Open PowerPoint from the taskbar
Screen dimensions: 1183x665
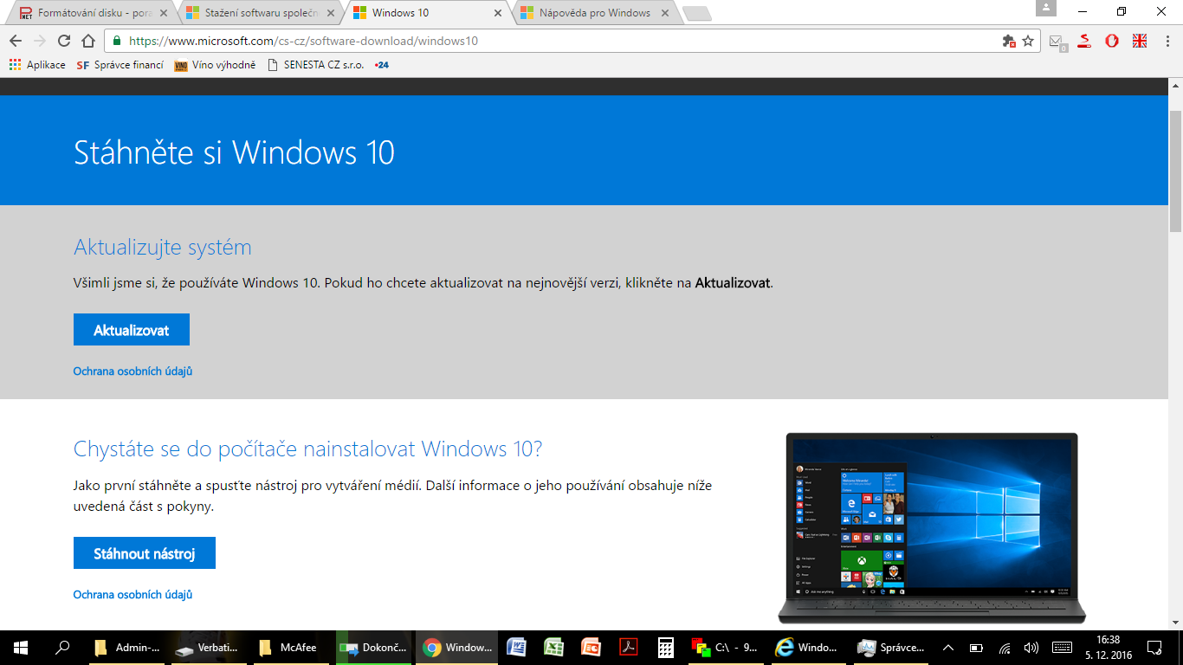click(x=591, y=647)
